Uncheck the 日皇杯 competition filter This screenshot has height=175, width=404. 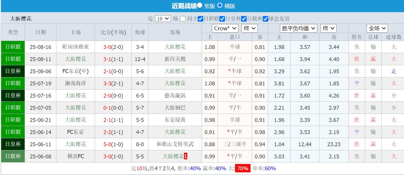point(222,19)
